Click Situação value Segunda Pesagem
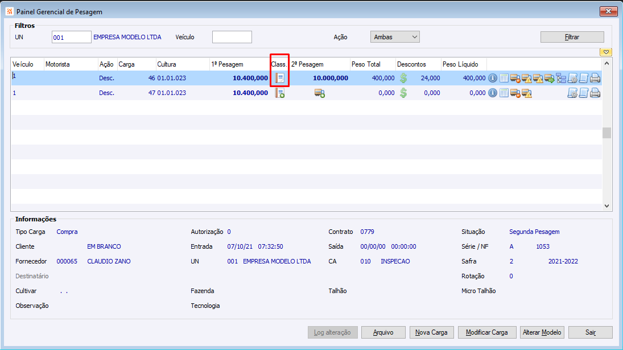 (534, 232)
